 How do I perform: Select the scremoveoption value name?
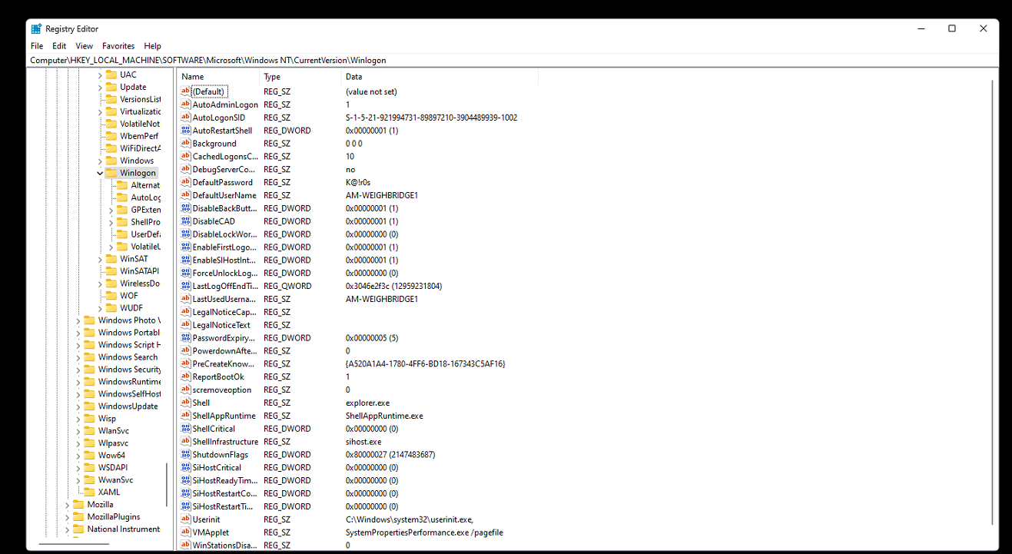click(x=222, y=390)
